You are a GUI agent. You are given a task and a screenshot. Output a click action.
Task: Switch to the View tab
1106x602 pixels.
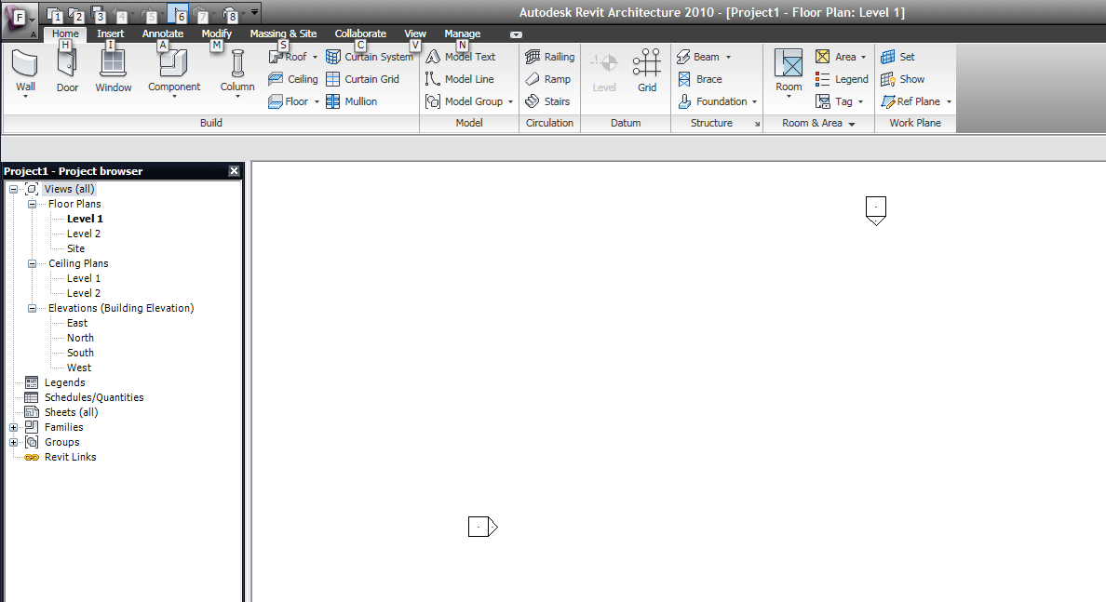click(x=415, y=33)
